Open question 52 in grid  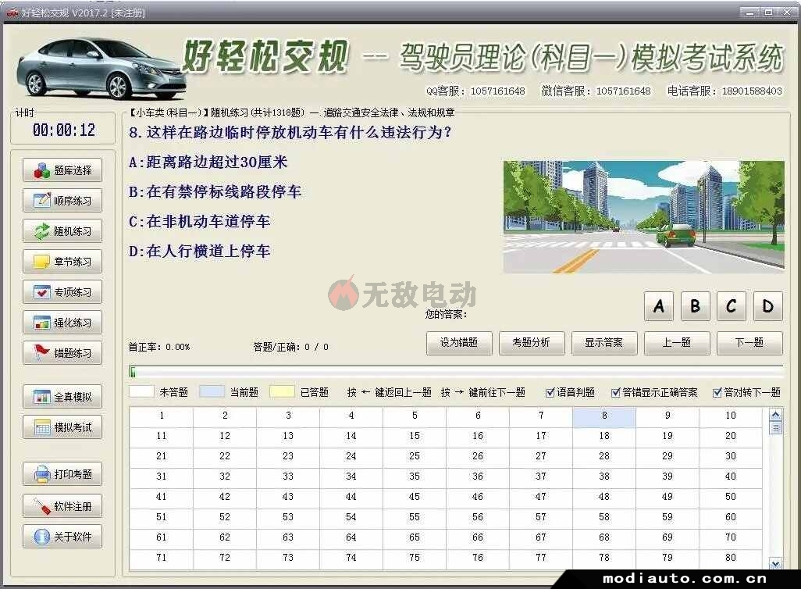pyautogui.click(x=225, y=517)
